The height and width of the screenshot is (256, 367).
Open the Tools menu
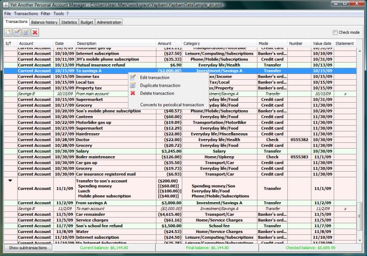(x=58, y=13)
